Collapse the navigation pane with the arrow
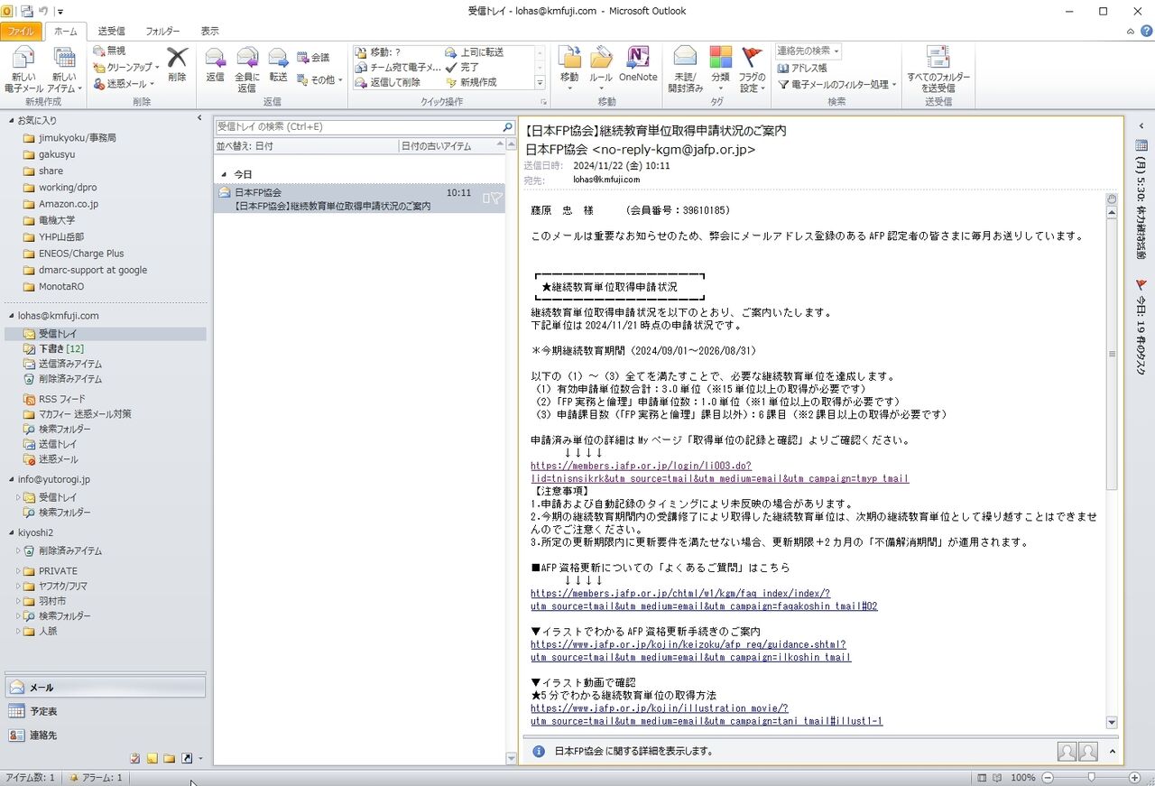The height and width of the screenshot is (786, 1155). pyautogui.click(x=199, y=118)
